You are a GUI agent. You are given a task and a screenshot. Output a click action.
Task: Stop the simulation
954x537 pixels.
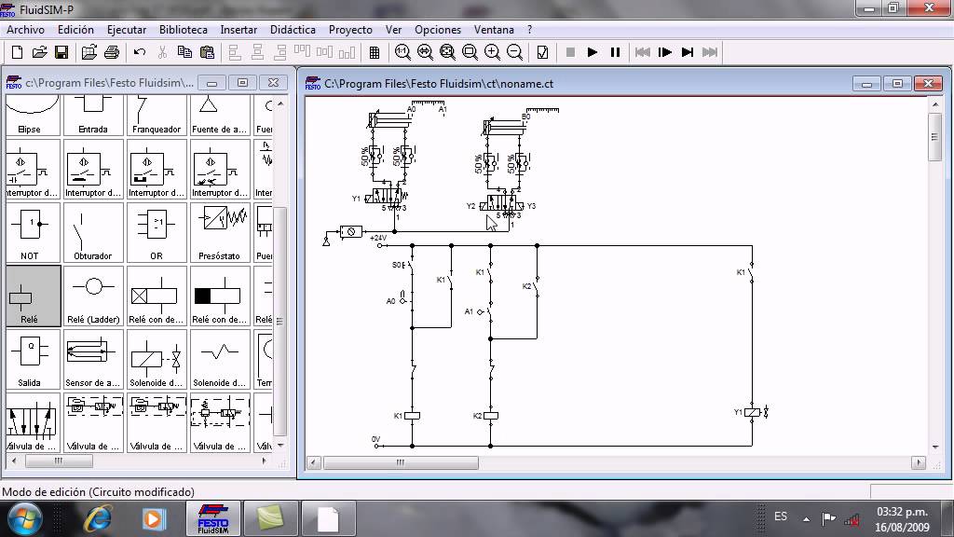571,52
